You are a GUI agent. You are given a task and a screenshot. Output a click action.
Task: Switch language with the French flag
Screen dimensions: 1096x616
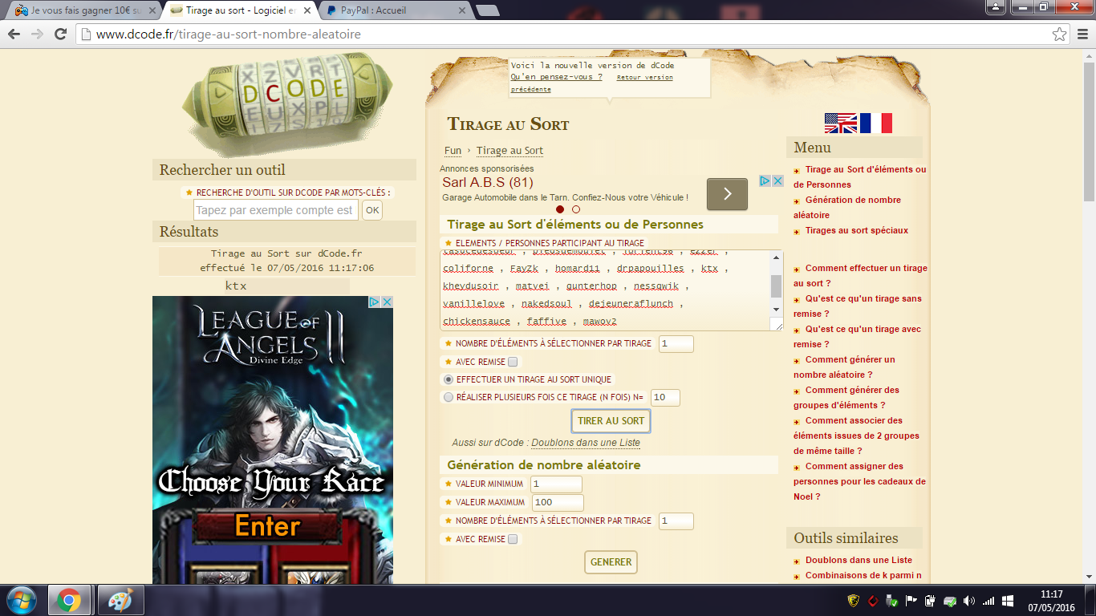(x=876, y=123)
